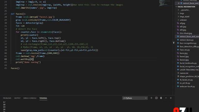Click line number 42 in the gutter

click(x=6, y=59)
